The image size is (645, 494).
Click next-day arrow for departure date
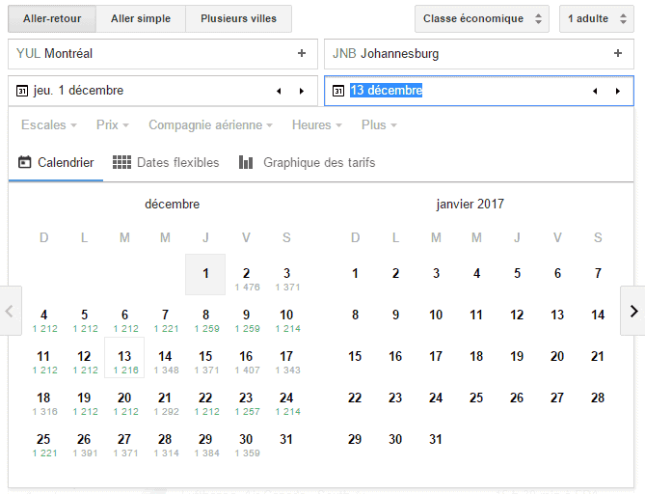coord(301,91)
